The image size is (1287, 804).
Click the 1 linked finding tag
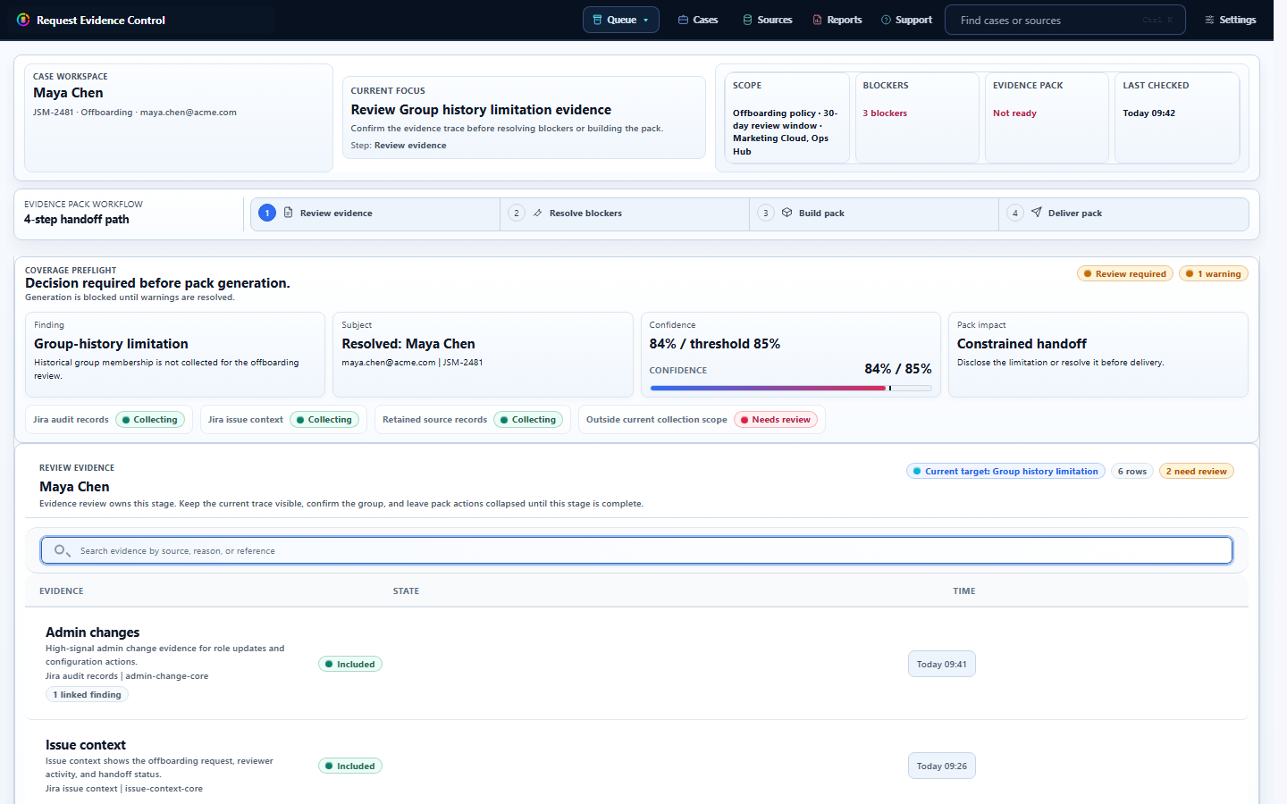point(87,695)
